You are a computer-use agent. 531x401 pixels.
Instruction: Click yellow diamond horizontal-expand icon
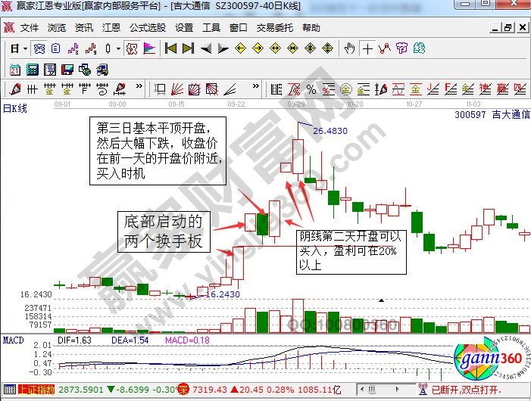[x=275, y=48]
